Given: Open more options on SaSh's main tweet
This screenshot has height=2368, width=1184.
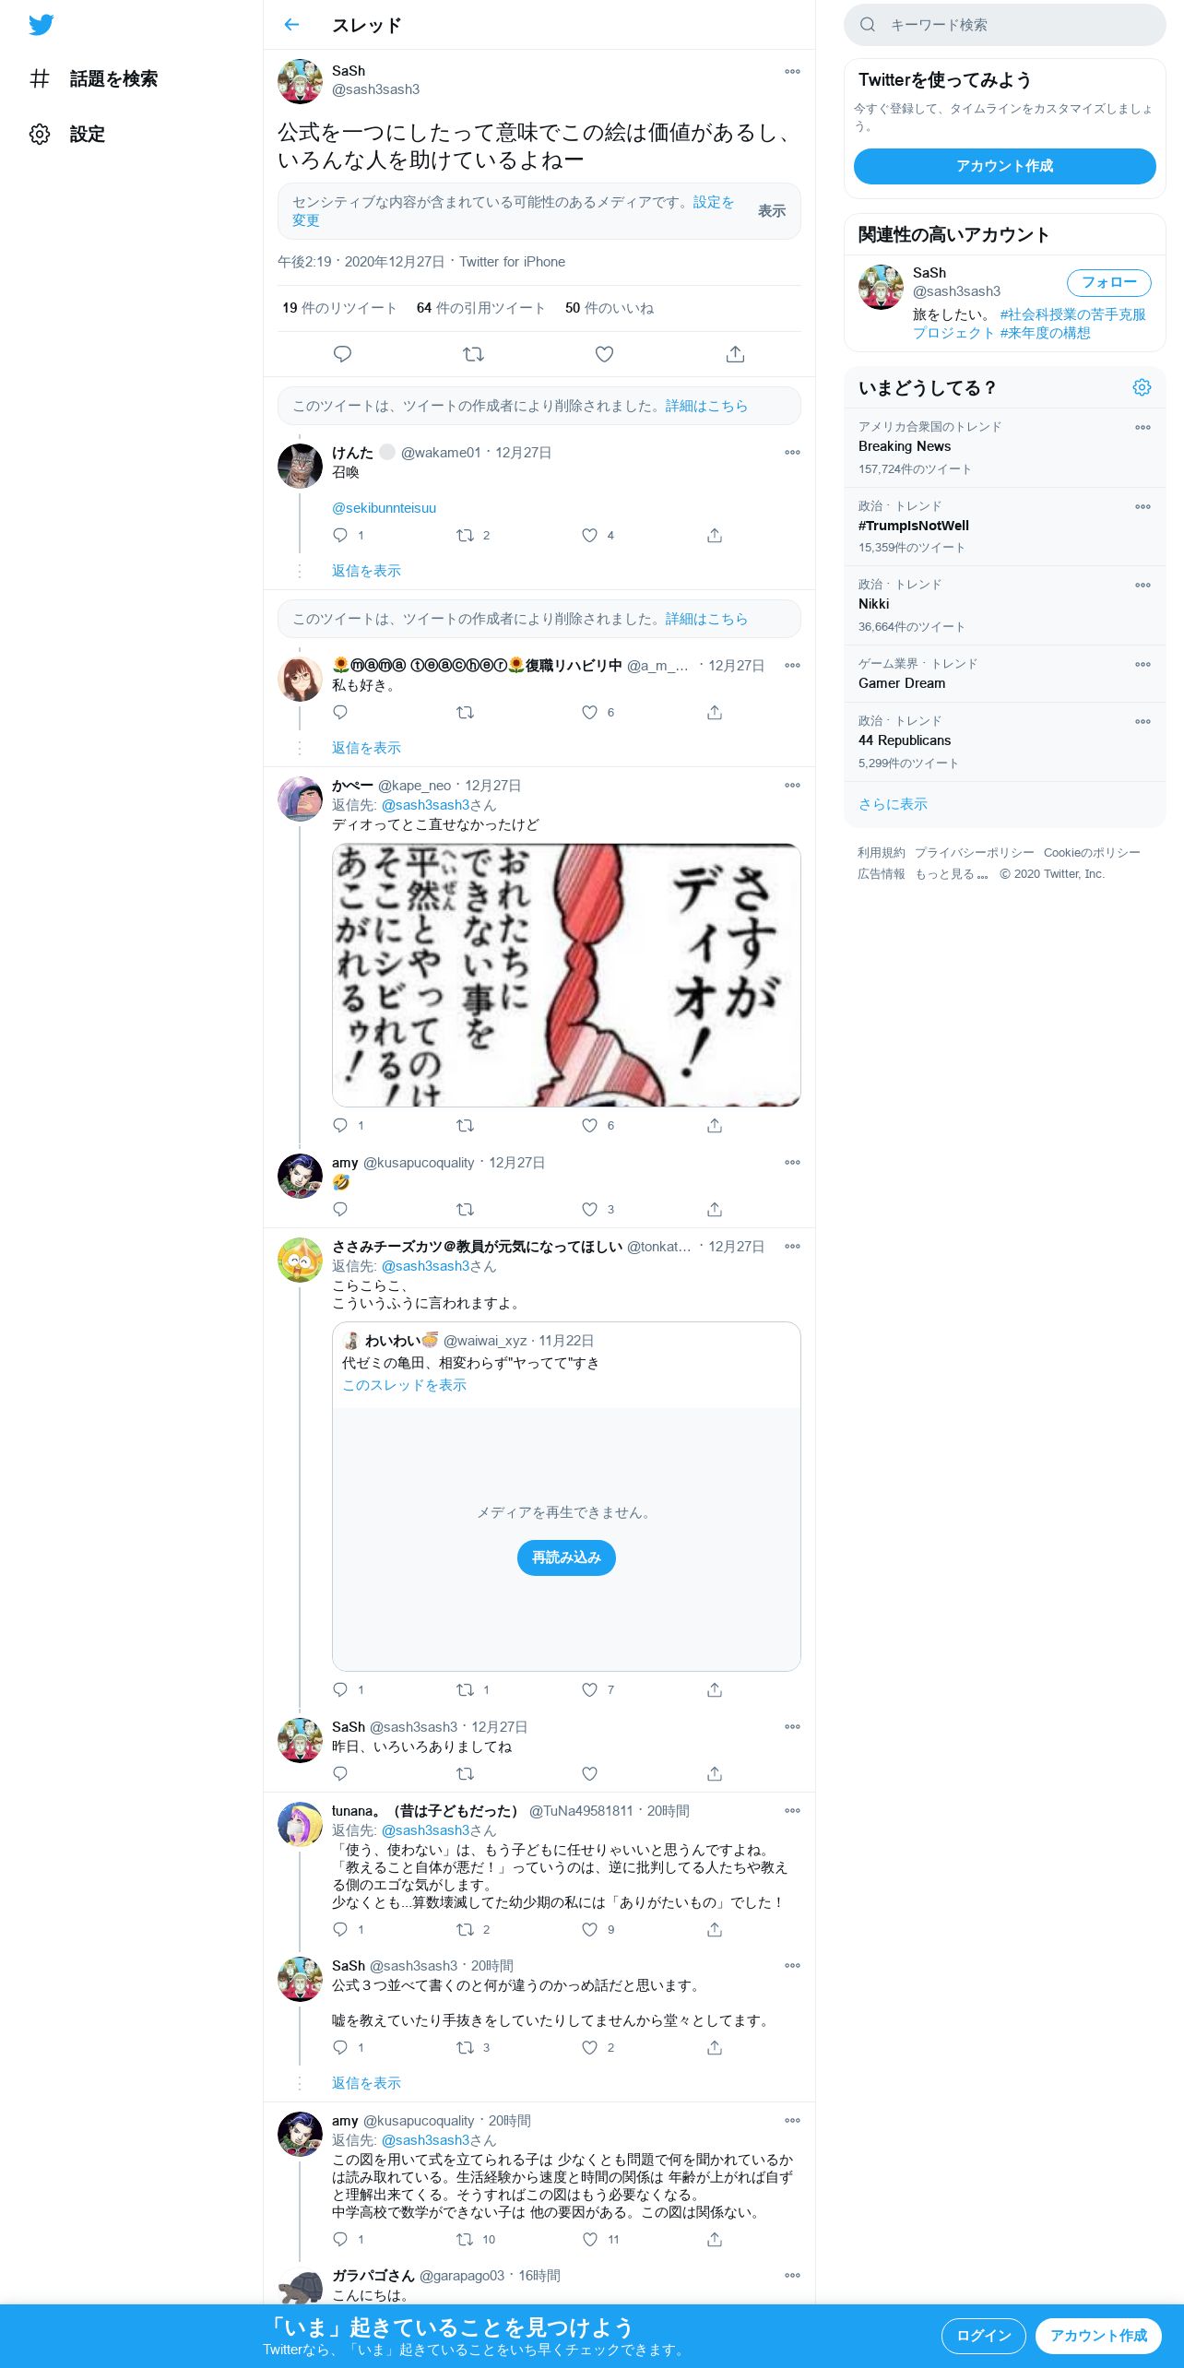Looking at the screenshot, I should pyautogui.click(x=792, y=72).
